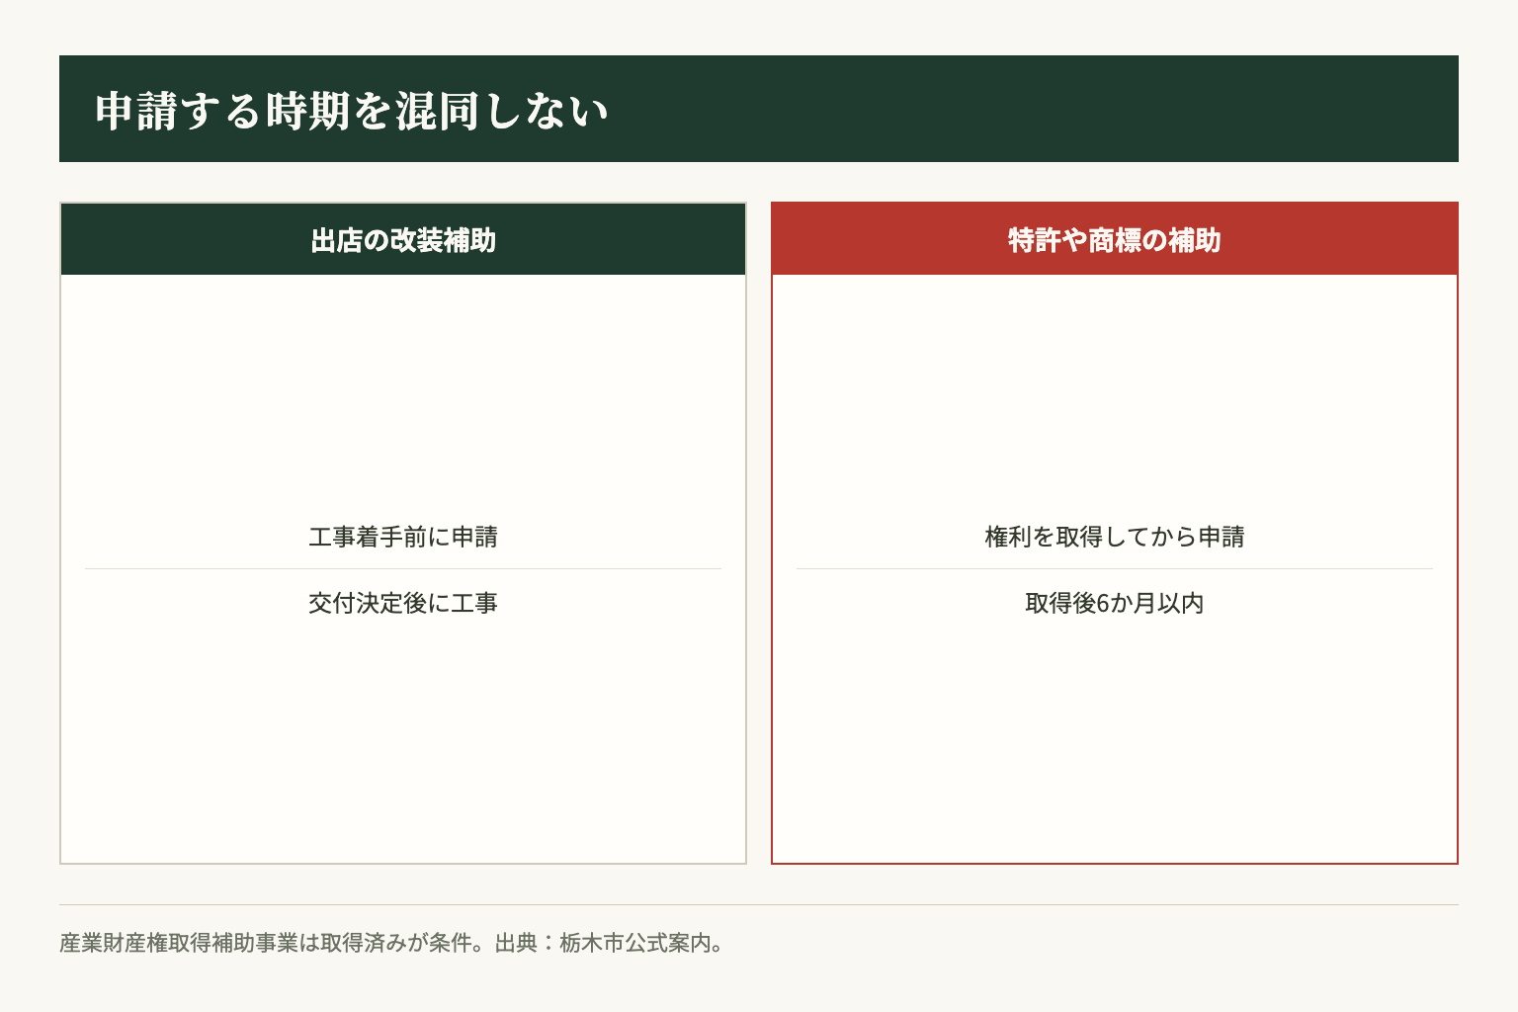Select the 出店の改装補助 card header
Viewport: 1518px width, 1012px height.
(403, 239)
